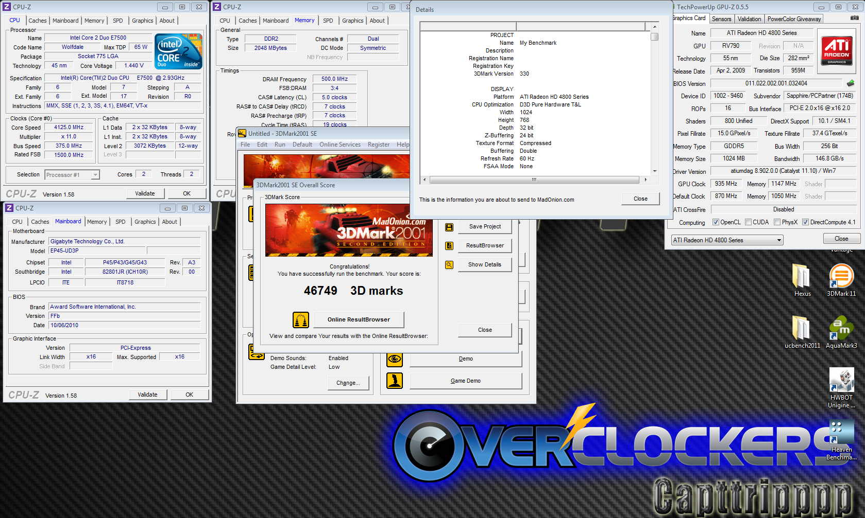This screenshot has height=518, width=865.
Task: Click the Demo button in 3DMark2001
Action: (466, 359)
